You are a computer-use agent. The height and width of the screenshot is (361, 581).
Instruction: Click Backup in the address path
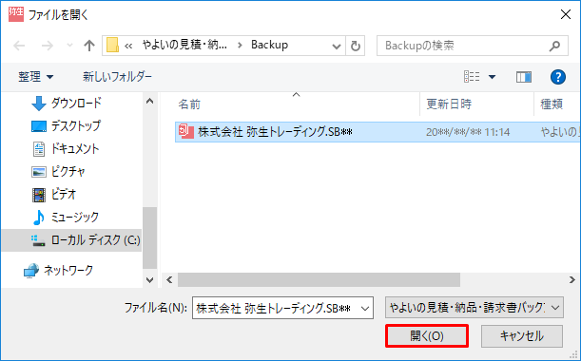[269, 45]
